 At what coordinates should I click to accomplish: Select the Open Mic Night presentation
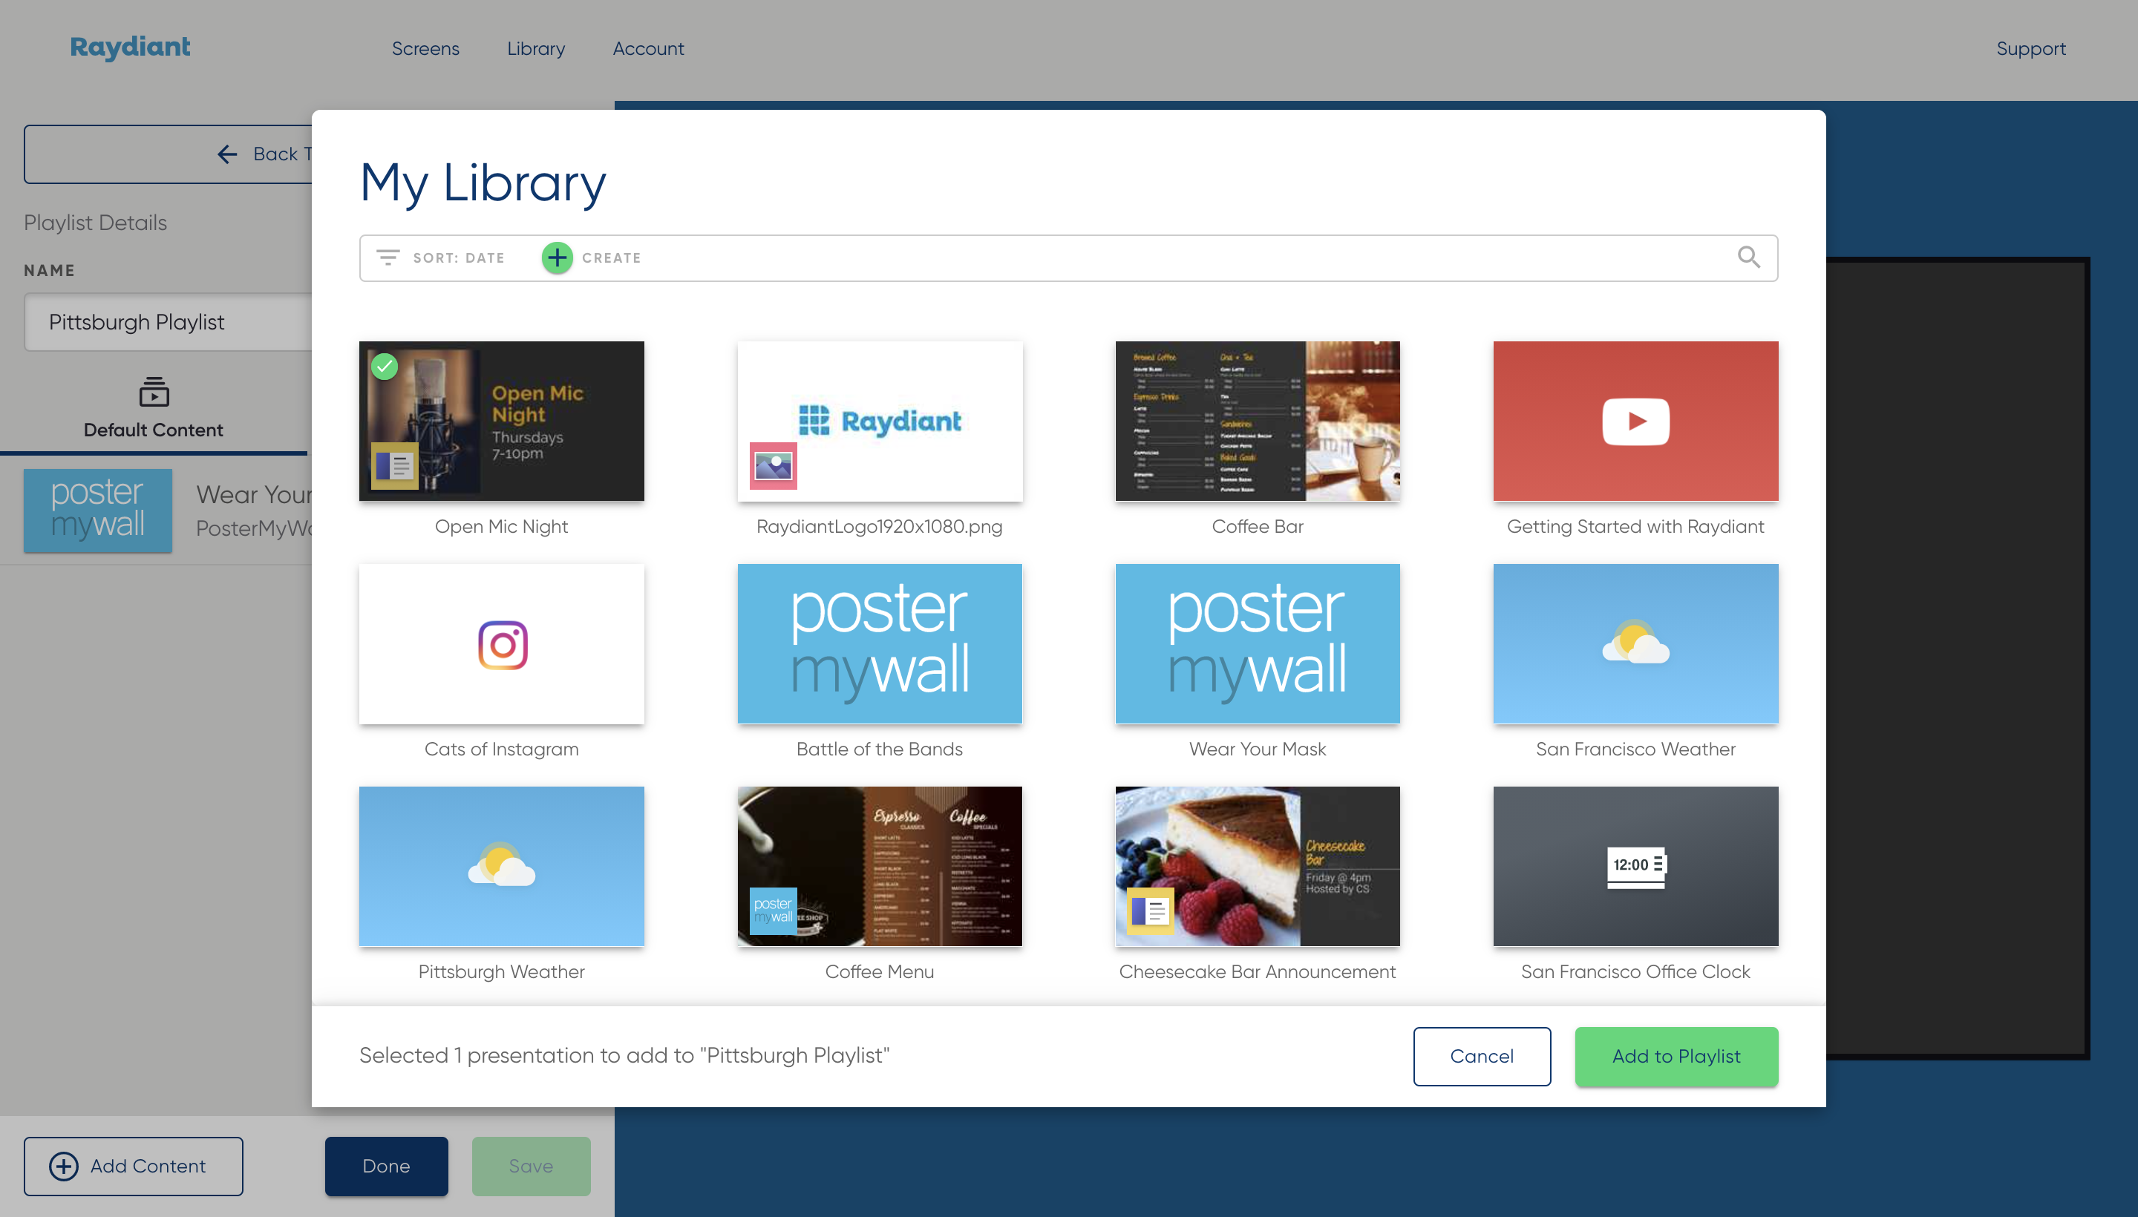point(502,421)
